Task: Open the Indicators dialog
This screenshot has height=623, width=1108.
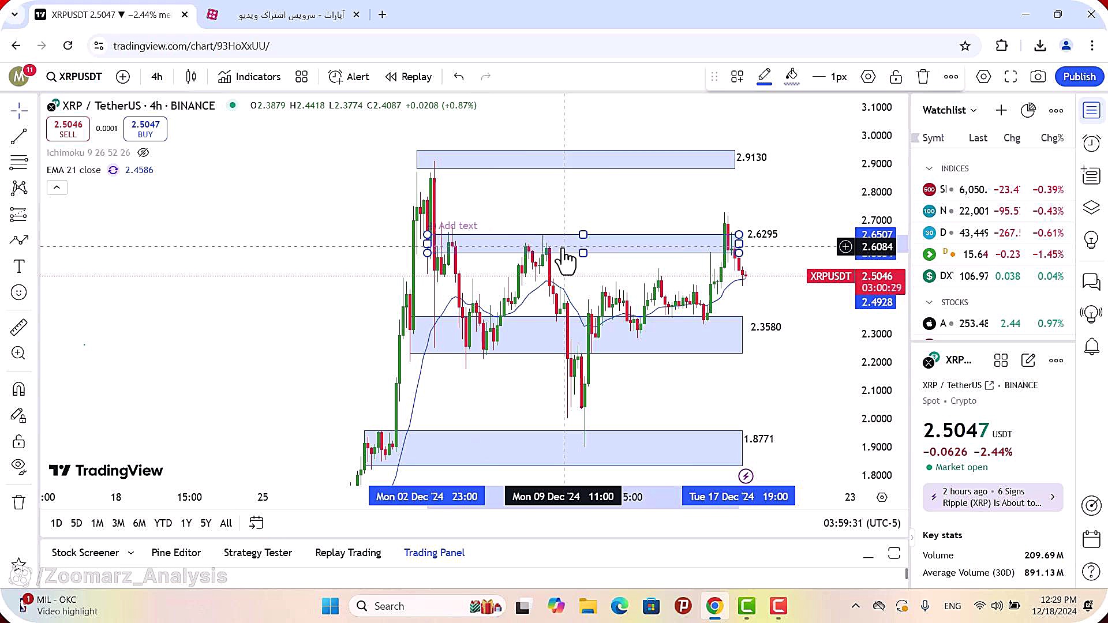Action: pyautogui.click(x=249, y=77)
